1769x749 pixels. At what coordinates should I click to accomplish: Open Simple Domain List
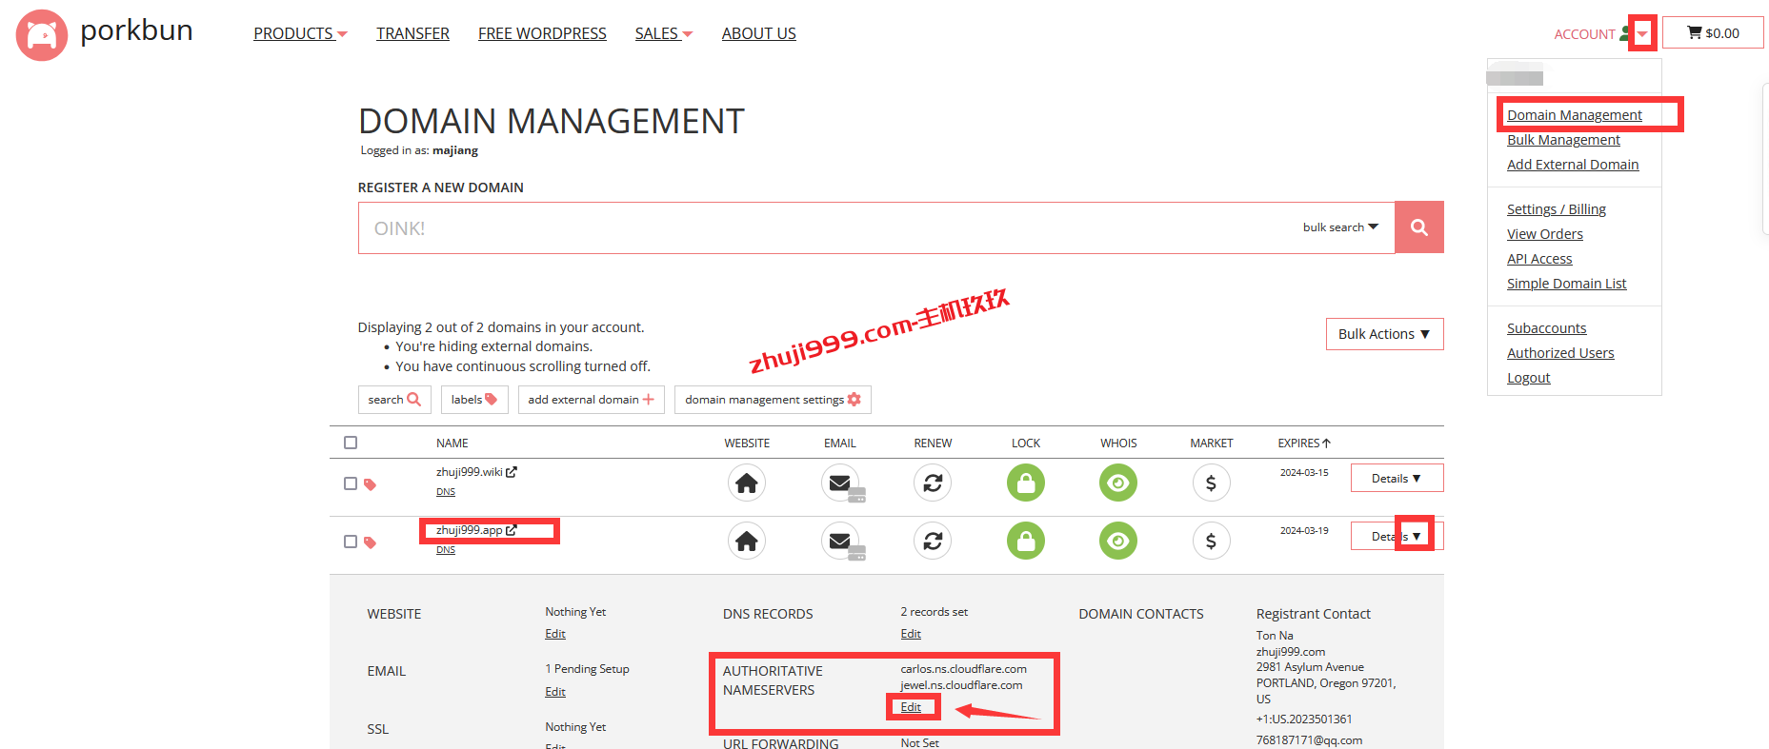click(1566, 284)
